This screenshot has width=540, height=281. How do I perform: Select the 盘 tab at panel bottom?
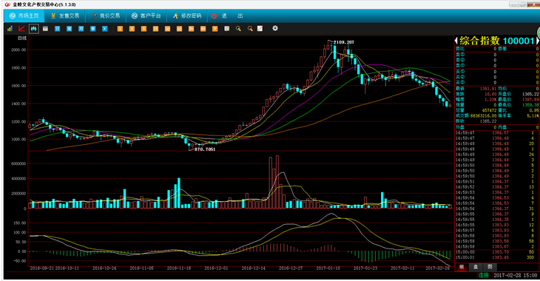(x=476, y=266)
